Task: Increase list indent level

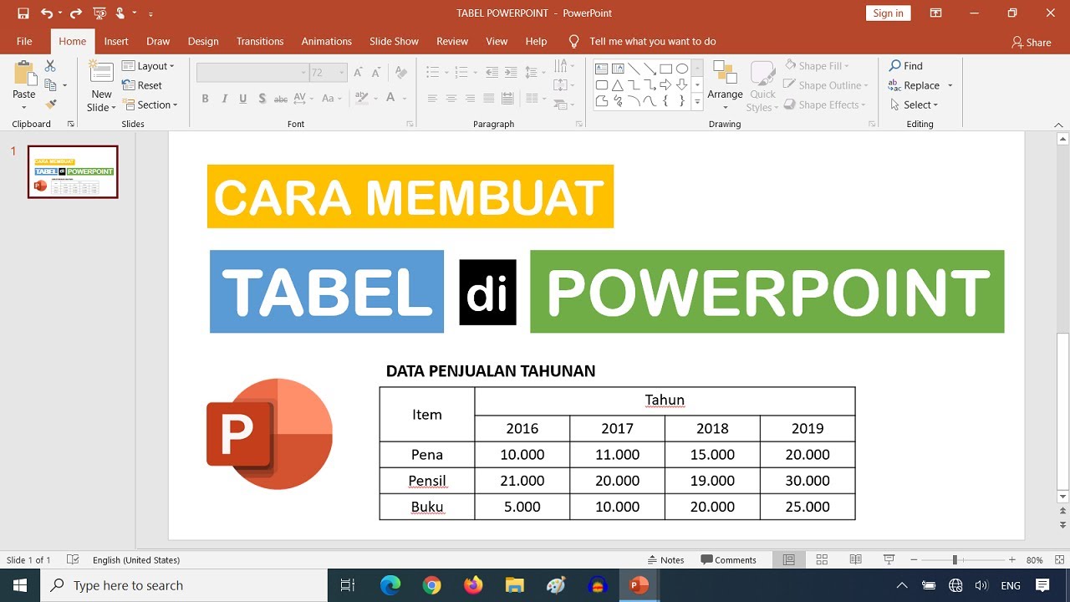Action: click(x=510, y=73)
